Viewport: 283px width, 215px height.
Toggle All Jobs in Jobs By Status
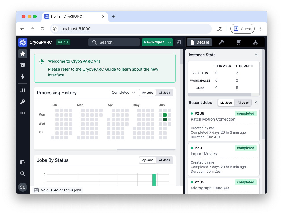tap(164, 160)
